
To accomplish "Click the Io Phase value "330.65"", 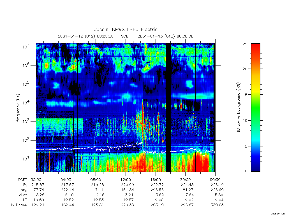I will (x=217, y=205).
